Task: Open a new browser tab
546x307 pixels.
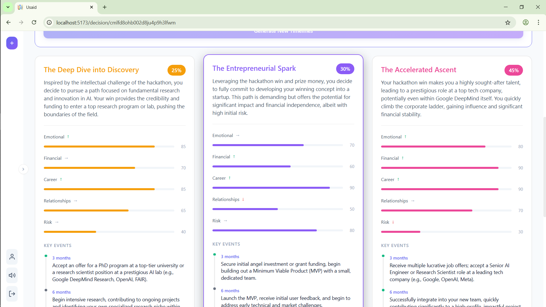Action: click(105, 7)
